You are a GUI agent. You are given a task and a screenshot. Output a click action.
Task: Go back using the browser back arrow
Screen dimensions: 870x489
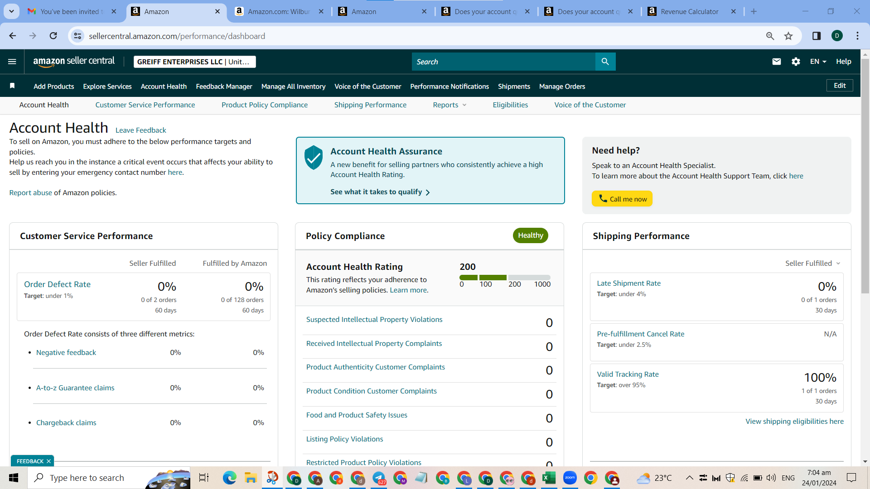(x=13, y=36)
